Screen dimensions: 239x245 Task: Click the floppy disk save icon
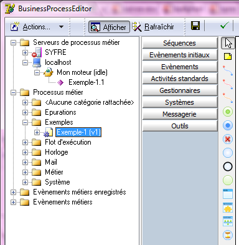click(x=195, y=26)
